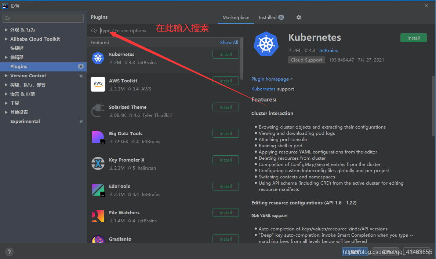Screen dimensions: 436x259
Task: Click the large Kubernetes logo in details
Action: pyautogui.click(x=266, y=44)
